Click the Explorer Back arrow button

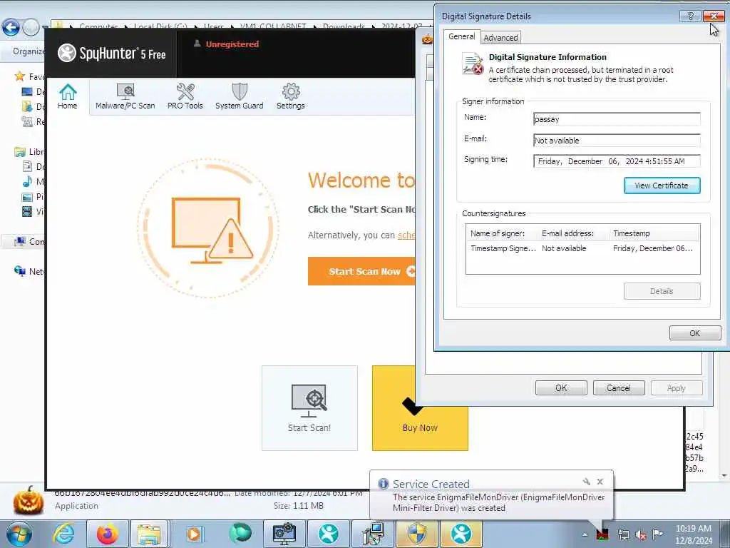[x=11, y=28]
